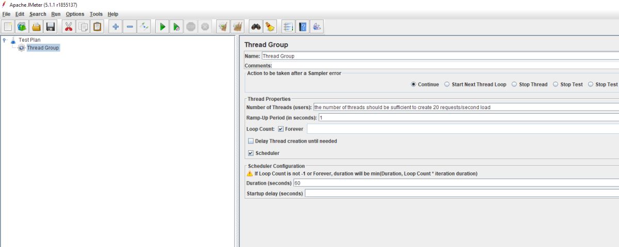This screenshot has width=619, height=247.
Task: Click the Toggle enable/disable icon
Action: click(144, 26)
